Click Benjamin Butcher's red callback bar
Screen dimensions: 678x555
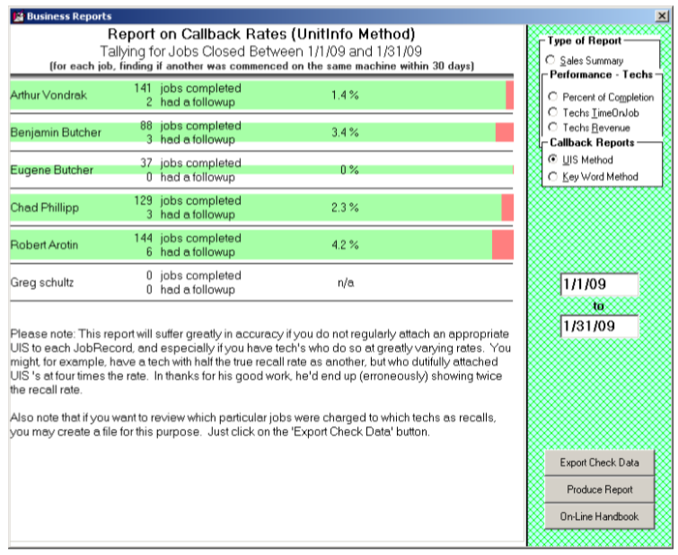point(504,133)
